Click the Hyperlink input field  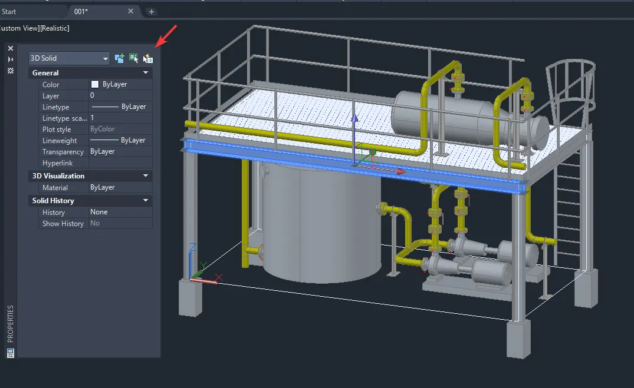tap(120, 163)
